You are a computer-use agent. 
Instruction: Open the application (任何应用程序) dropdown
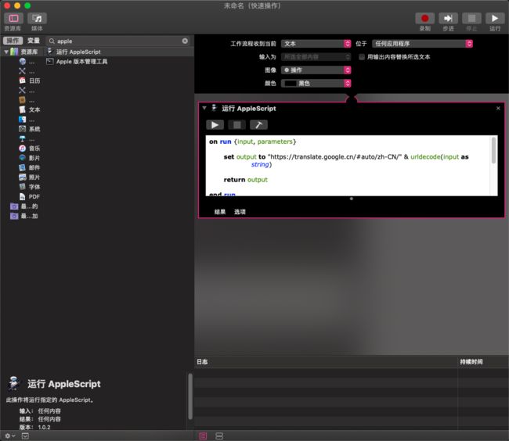point(422,44)
